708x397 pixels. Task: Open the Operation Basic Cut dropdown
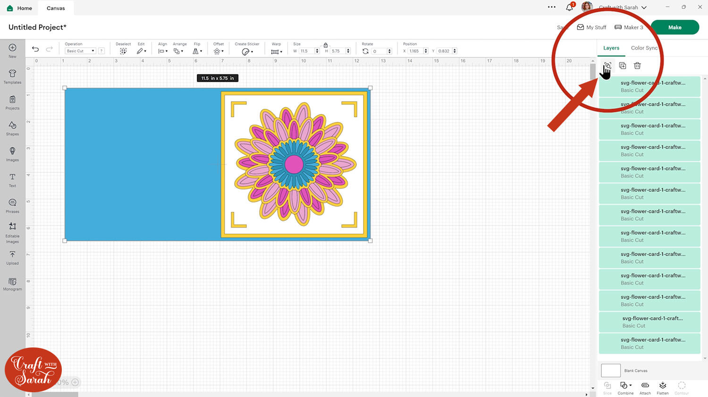[x=80, y=51]
